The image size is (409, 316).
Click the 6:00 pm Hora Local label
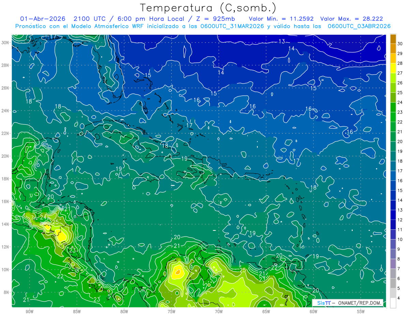(x=150, y=19)
